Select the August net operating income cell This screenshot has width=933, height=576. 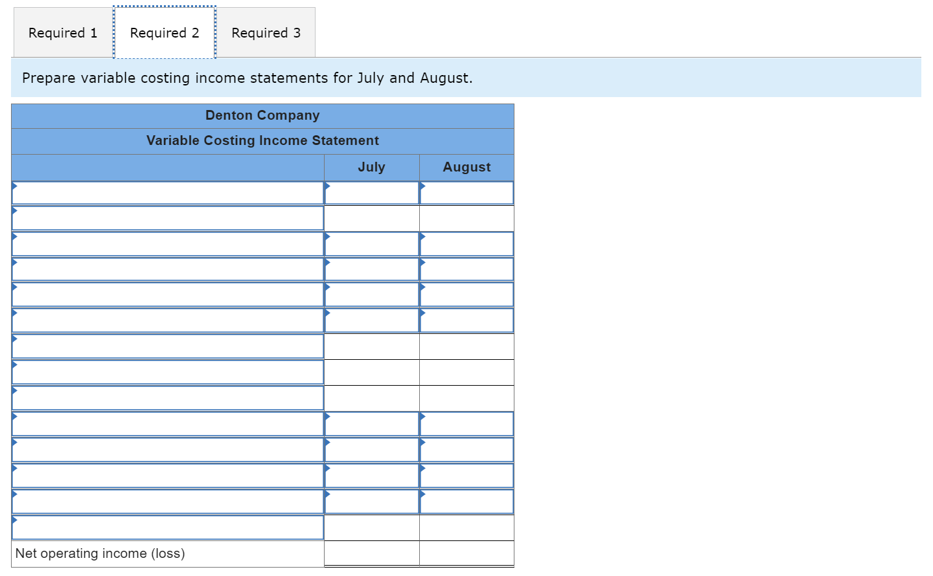click(x=466, y=553)
